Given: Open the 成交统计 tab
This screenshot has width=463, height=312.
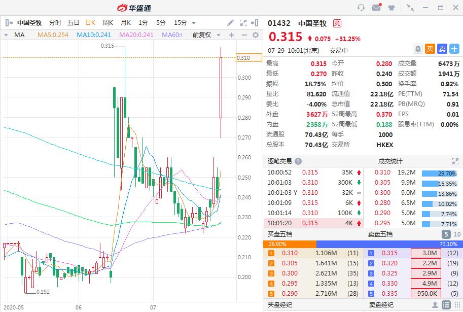Looking at the screenshot, I should pyautogui.click(x=390, y=161).
